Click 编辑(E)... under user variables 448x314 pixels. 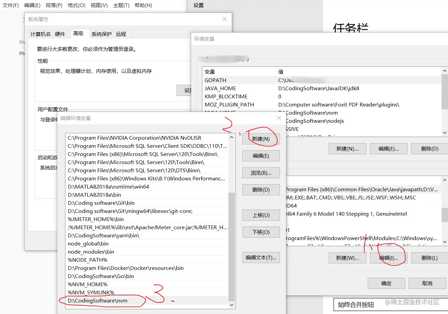389,149
